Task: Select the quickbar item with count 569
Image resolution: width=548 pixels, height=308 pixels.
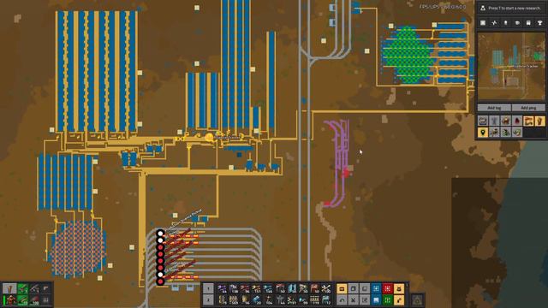Action: pos(234,300)
